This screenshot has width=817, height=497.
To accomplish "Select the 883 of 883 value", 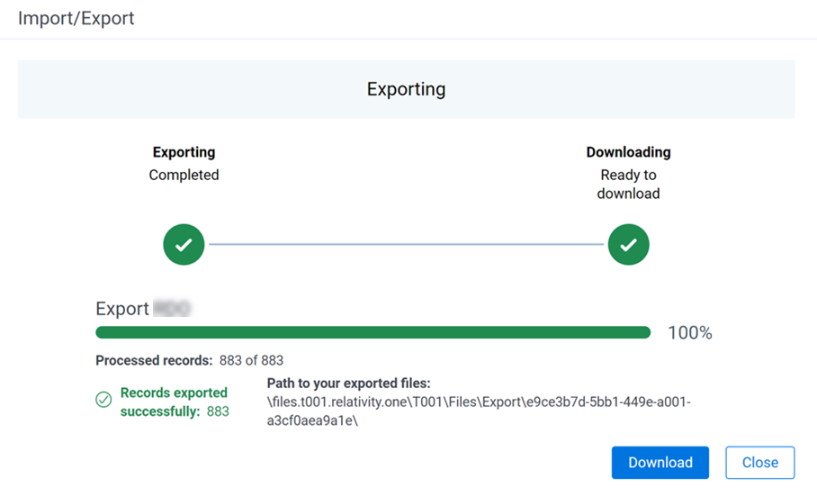I will pyautogui.click(x=251, y=360).
